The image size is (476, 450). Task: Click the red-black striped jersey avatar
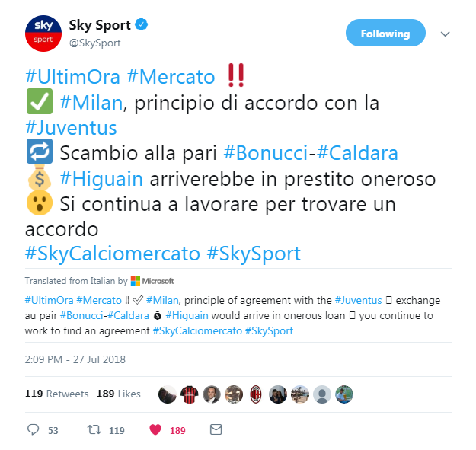(x=189, y=394)
